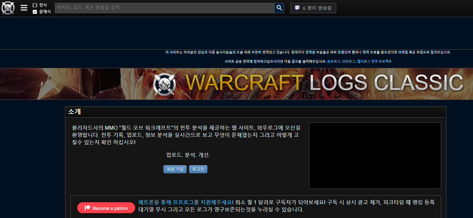
Task: Toggle the 클래식 checkbox
Action: pos(35,12)
